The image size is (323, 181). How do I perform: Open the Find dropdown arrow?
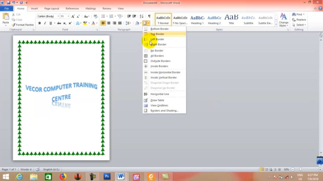(304, 14)
